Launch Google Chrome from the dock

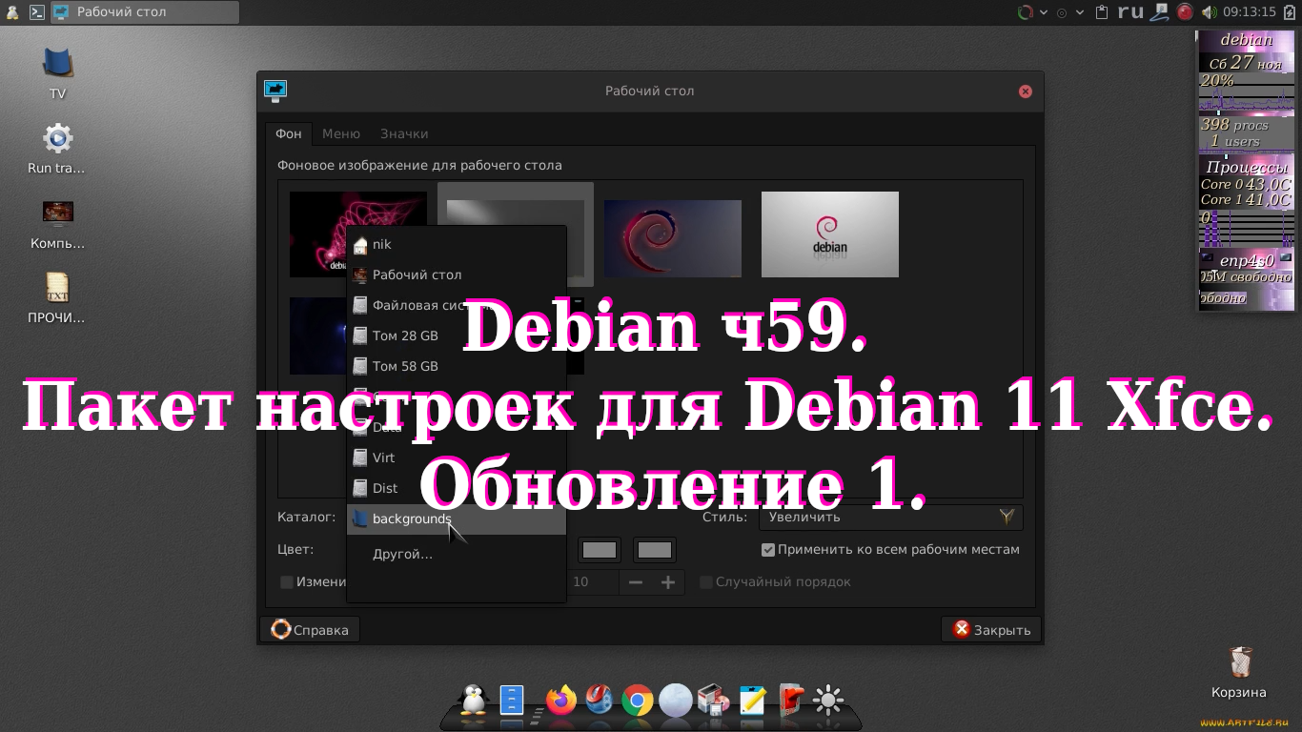(638, 701)
